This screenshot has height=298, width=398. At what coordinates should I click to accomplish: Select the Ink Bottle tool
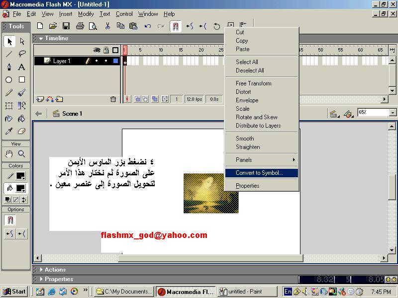9,119
